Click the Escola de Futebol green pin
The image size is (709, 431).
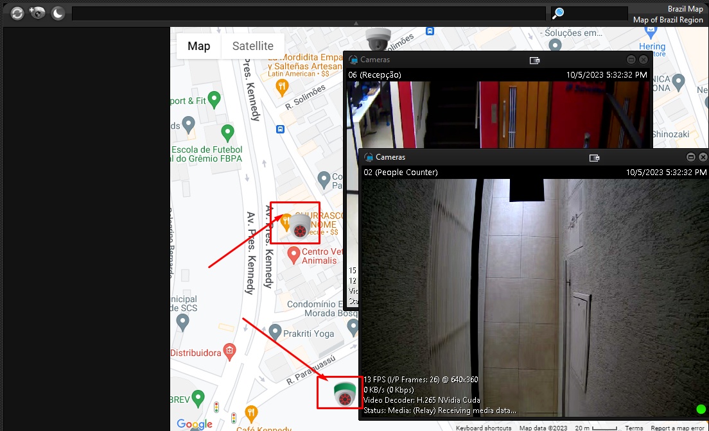pos(227,133)
